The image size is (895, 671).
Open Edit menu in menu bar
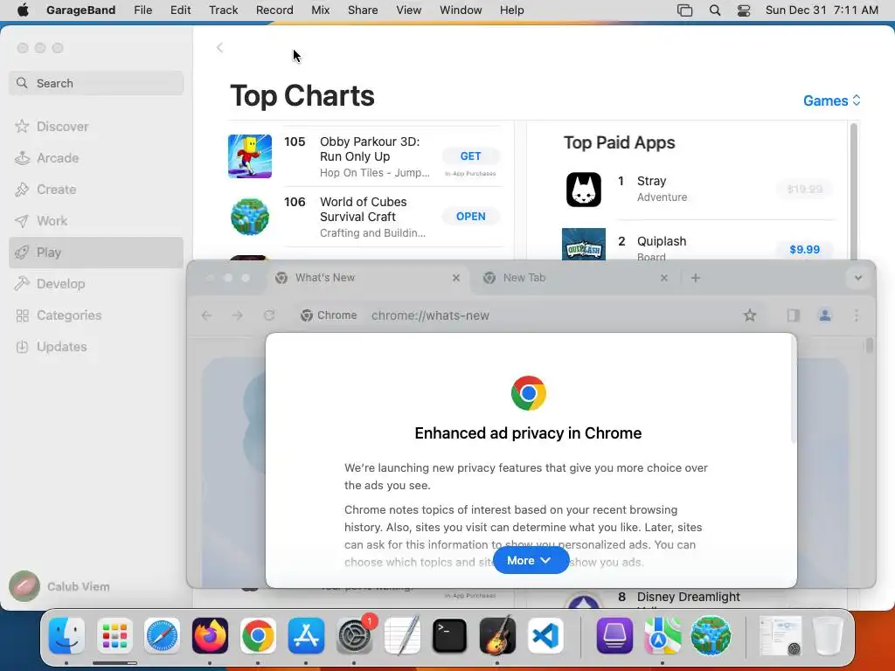(x=180, y=10)
